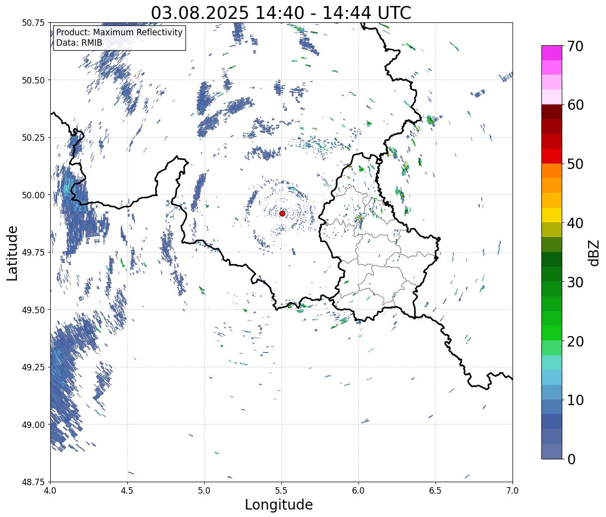Image resolution: width=606 pixels, height=517 pixels.
Task: Click the latitude tick label 50.75
Action: [33, 23]
